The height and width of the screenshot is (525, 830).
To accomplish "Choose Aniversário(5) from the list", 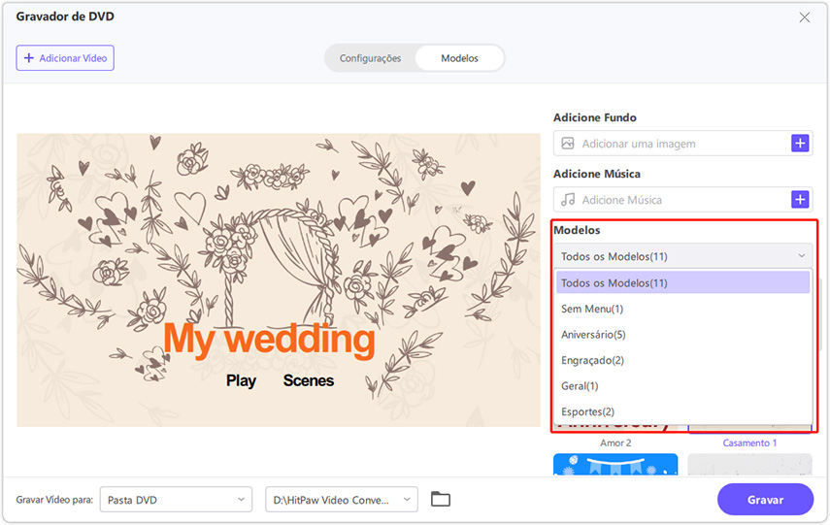I will (593, 335).
